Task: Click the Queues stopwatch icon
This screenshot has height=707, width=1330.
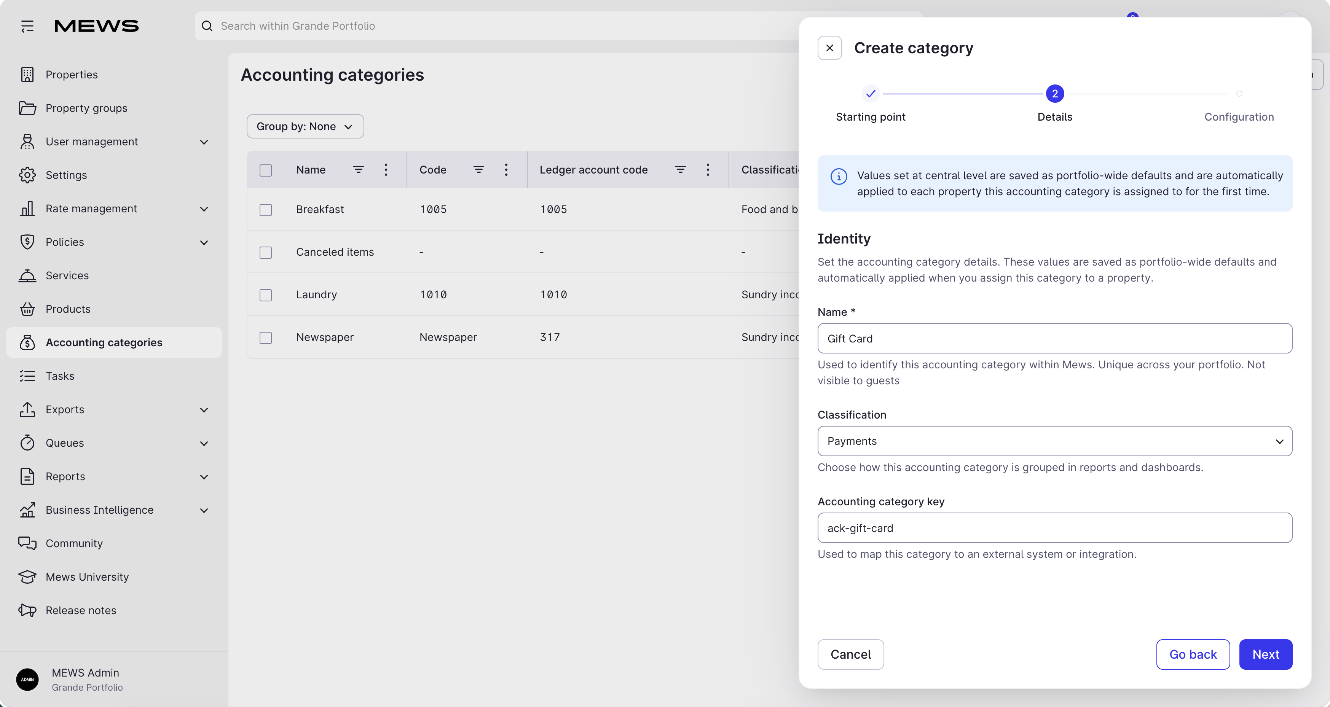Action: coord(27,443)
